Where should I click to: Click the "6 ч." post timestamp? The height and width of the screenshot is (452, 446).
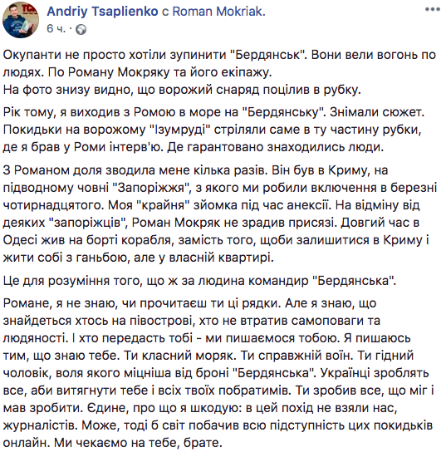tap(56, 29)
